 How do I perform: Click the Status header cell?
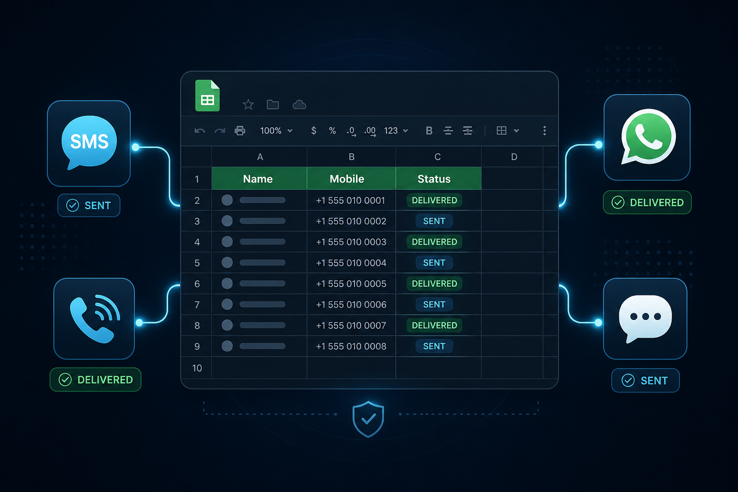(x=438, y=179)
